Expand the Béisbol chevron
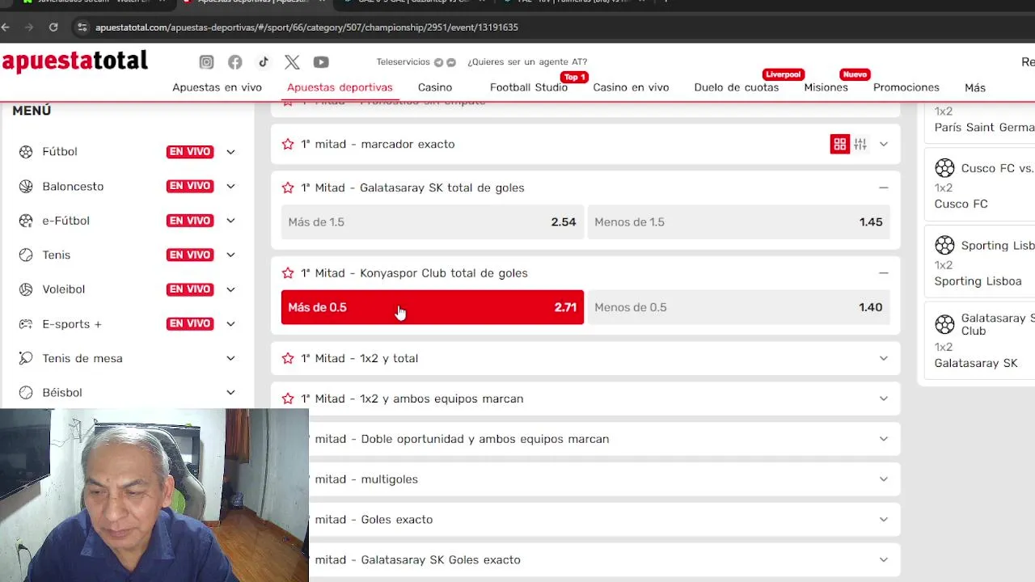 pyautogui.click(x=230, y=392)
